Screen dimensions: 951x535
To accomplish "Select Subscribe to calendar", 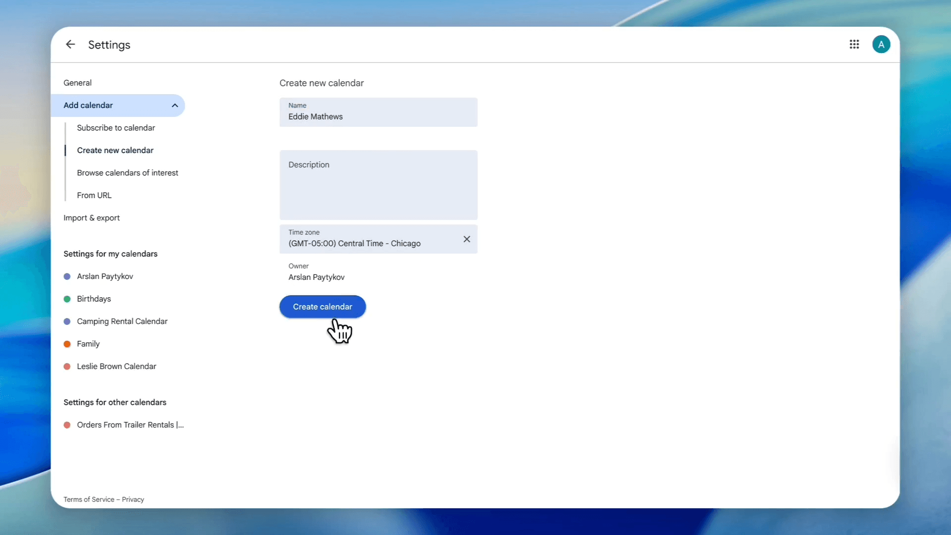I will tap(116, 128).
